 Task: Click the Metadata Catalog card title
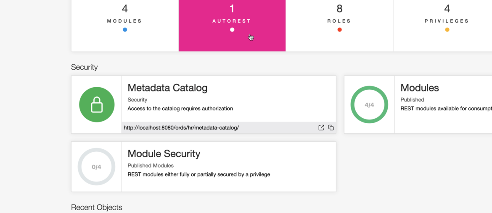(x=167, y=88)
